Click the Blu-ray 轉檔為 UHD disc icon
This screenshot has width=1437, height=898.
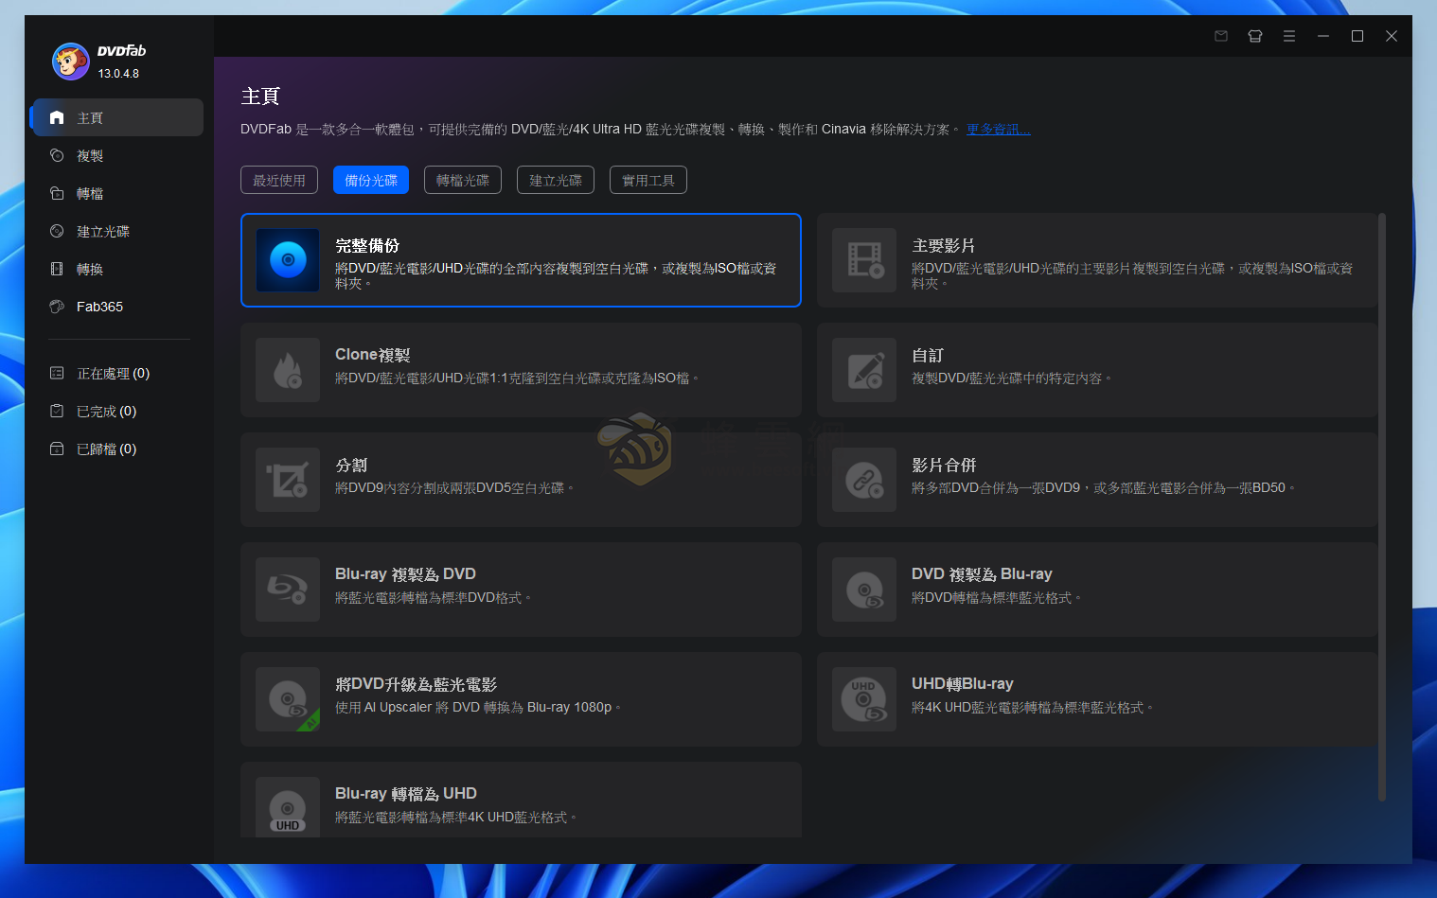pos(288,807)
